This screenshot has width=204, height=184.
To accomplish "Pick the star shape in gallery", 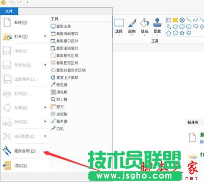I will coord(182,33).
